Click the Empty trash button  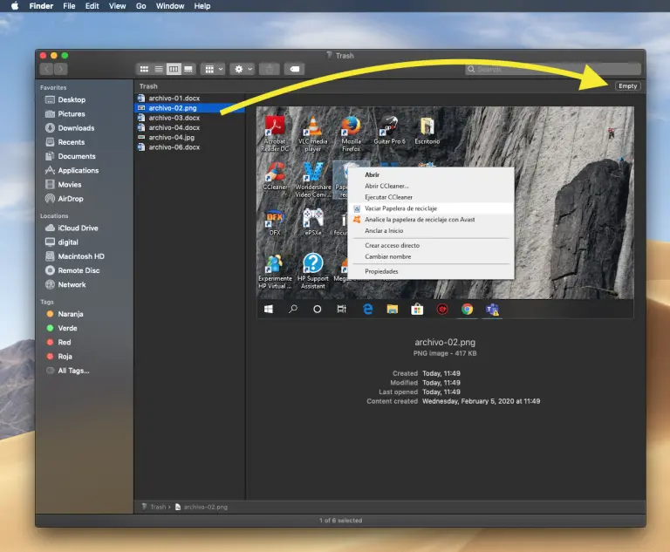click(627, 86)
